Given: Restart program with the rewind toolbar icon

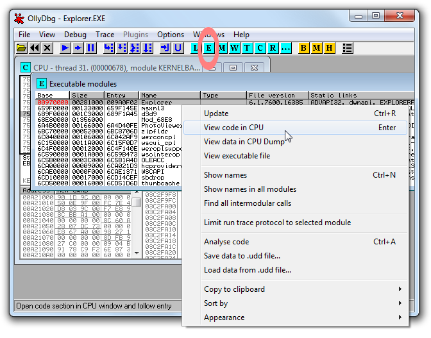Looking at the screenshot, I should 35,48.
